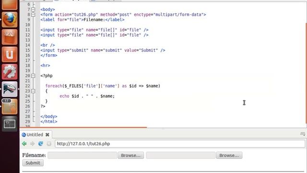
Task: Click the '</body>' closing tag
Action: (49, 116)
